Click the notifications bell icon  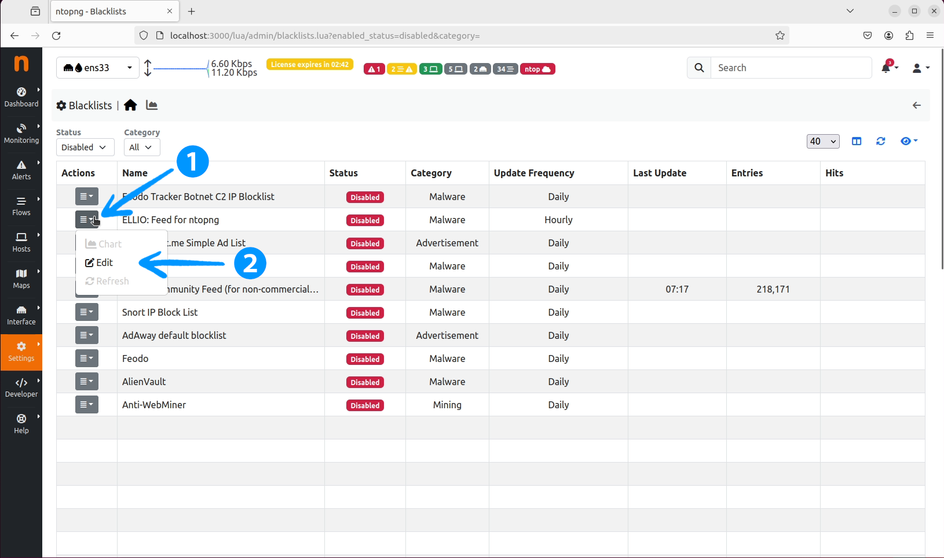(886, 68)
